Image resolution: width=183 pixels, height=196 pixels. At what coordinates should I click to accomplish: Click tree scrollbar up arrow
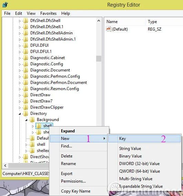(x=99, y=21)
